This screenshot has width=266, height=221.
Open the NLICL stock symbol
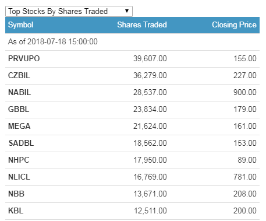click(19, 177)
